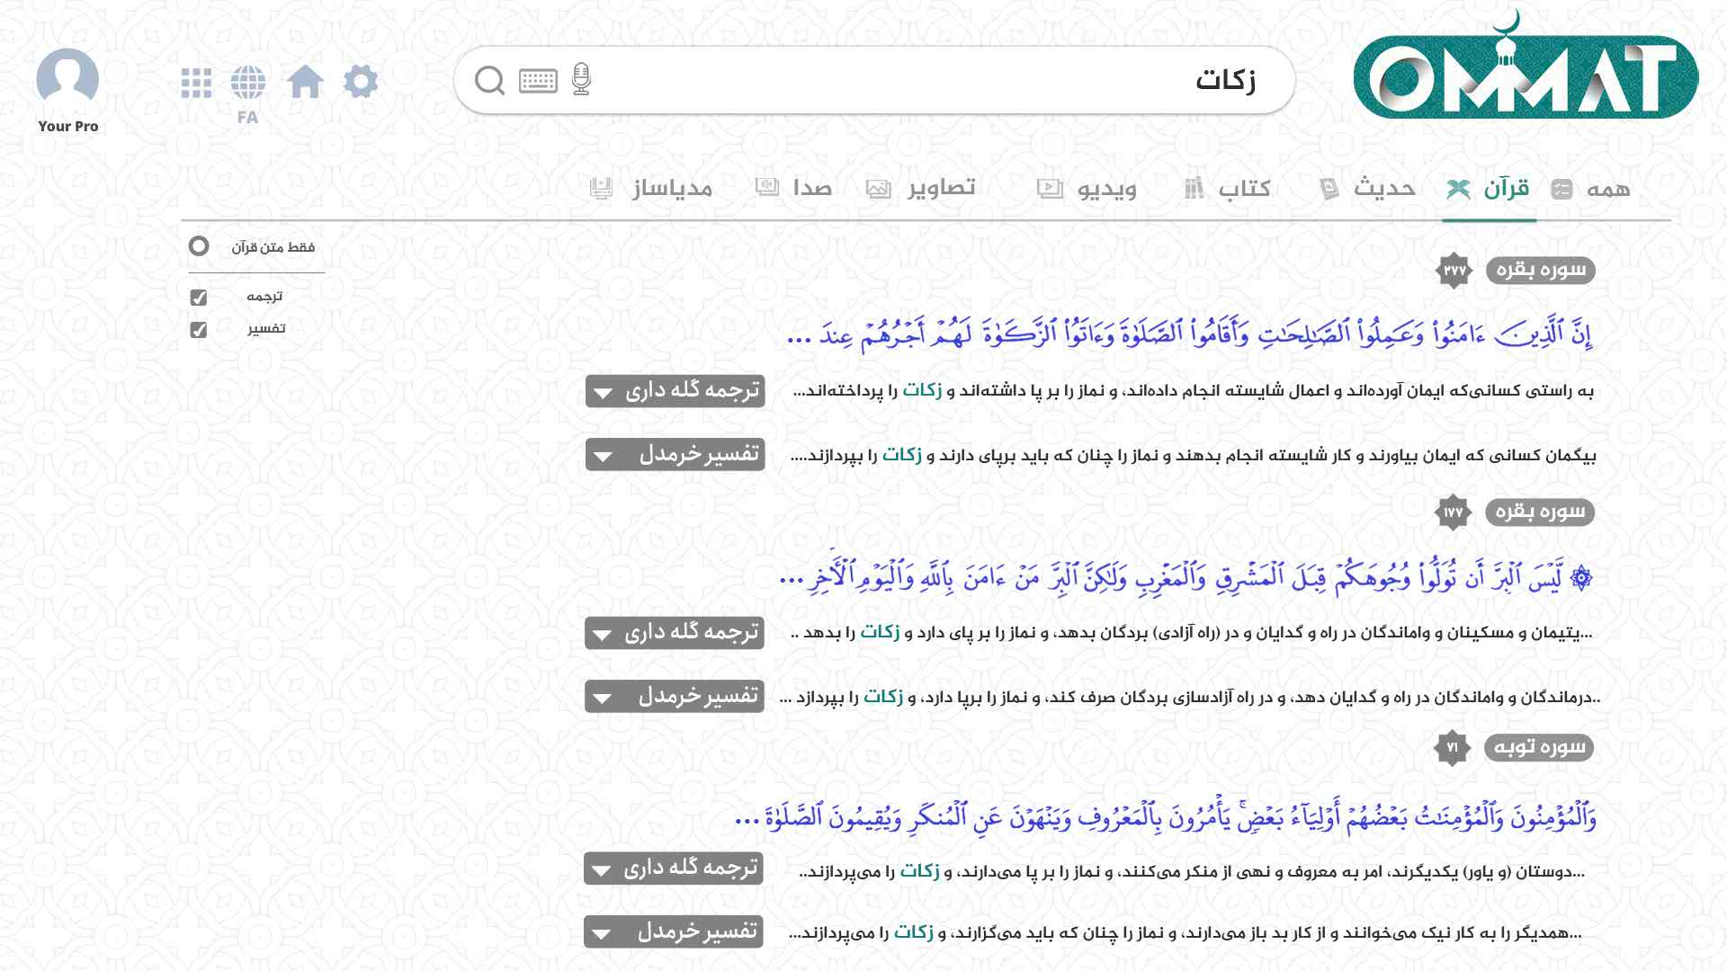Switch language via the FA globe icon
The height and width of the screenshot is (971, 1727).
tap(247, 80)
